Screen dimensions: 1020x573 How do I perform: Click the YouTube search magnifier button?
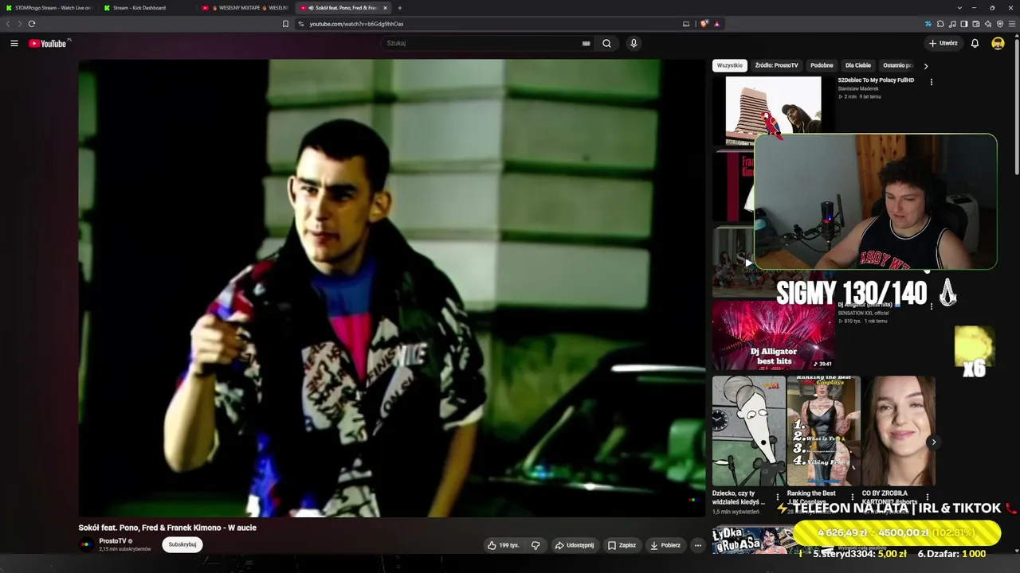606,43
